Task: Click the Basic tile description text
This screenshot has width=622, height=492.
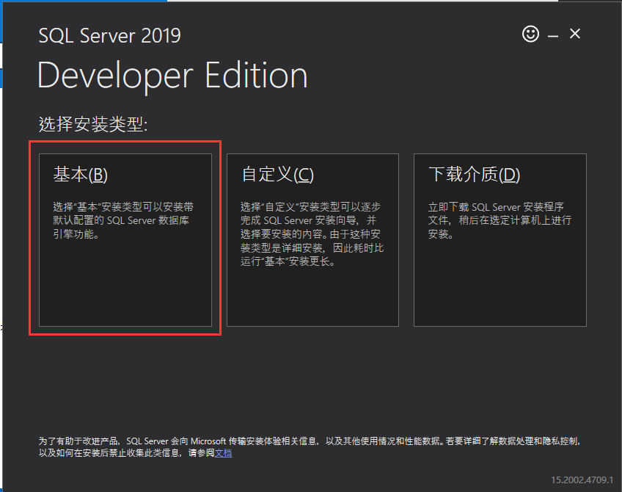Action: click(120, 213)
